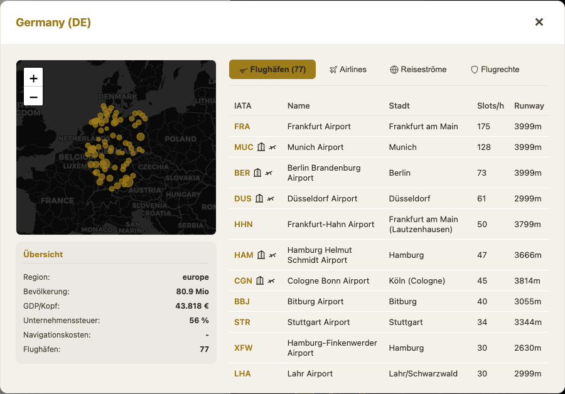This screenshot has width=565, height=394.
Task: Click Hamburg Helmut Schmidt Airport name
Action: click(320, 255)
